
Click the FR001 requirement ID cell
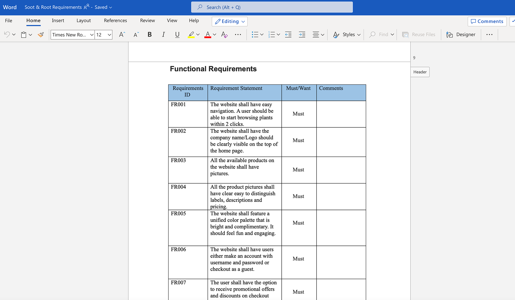(x=188, y=114)
